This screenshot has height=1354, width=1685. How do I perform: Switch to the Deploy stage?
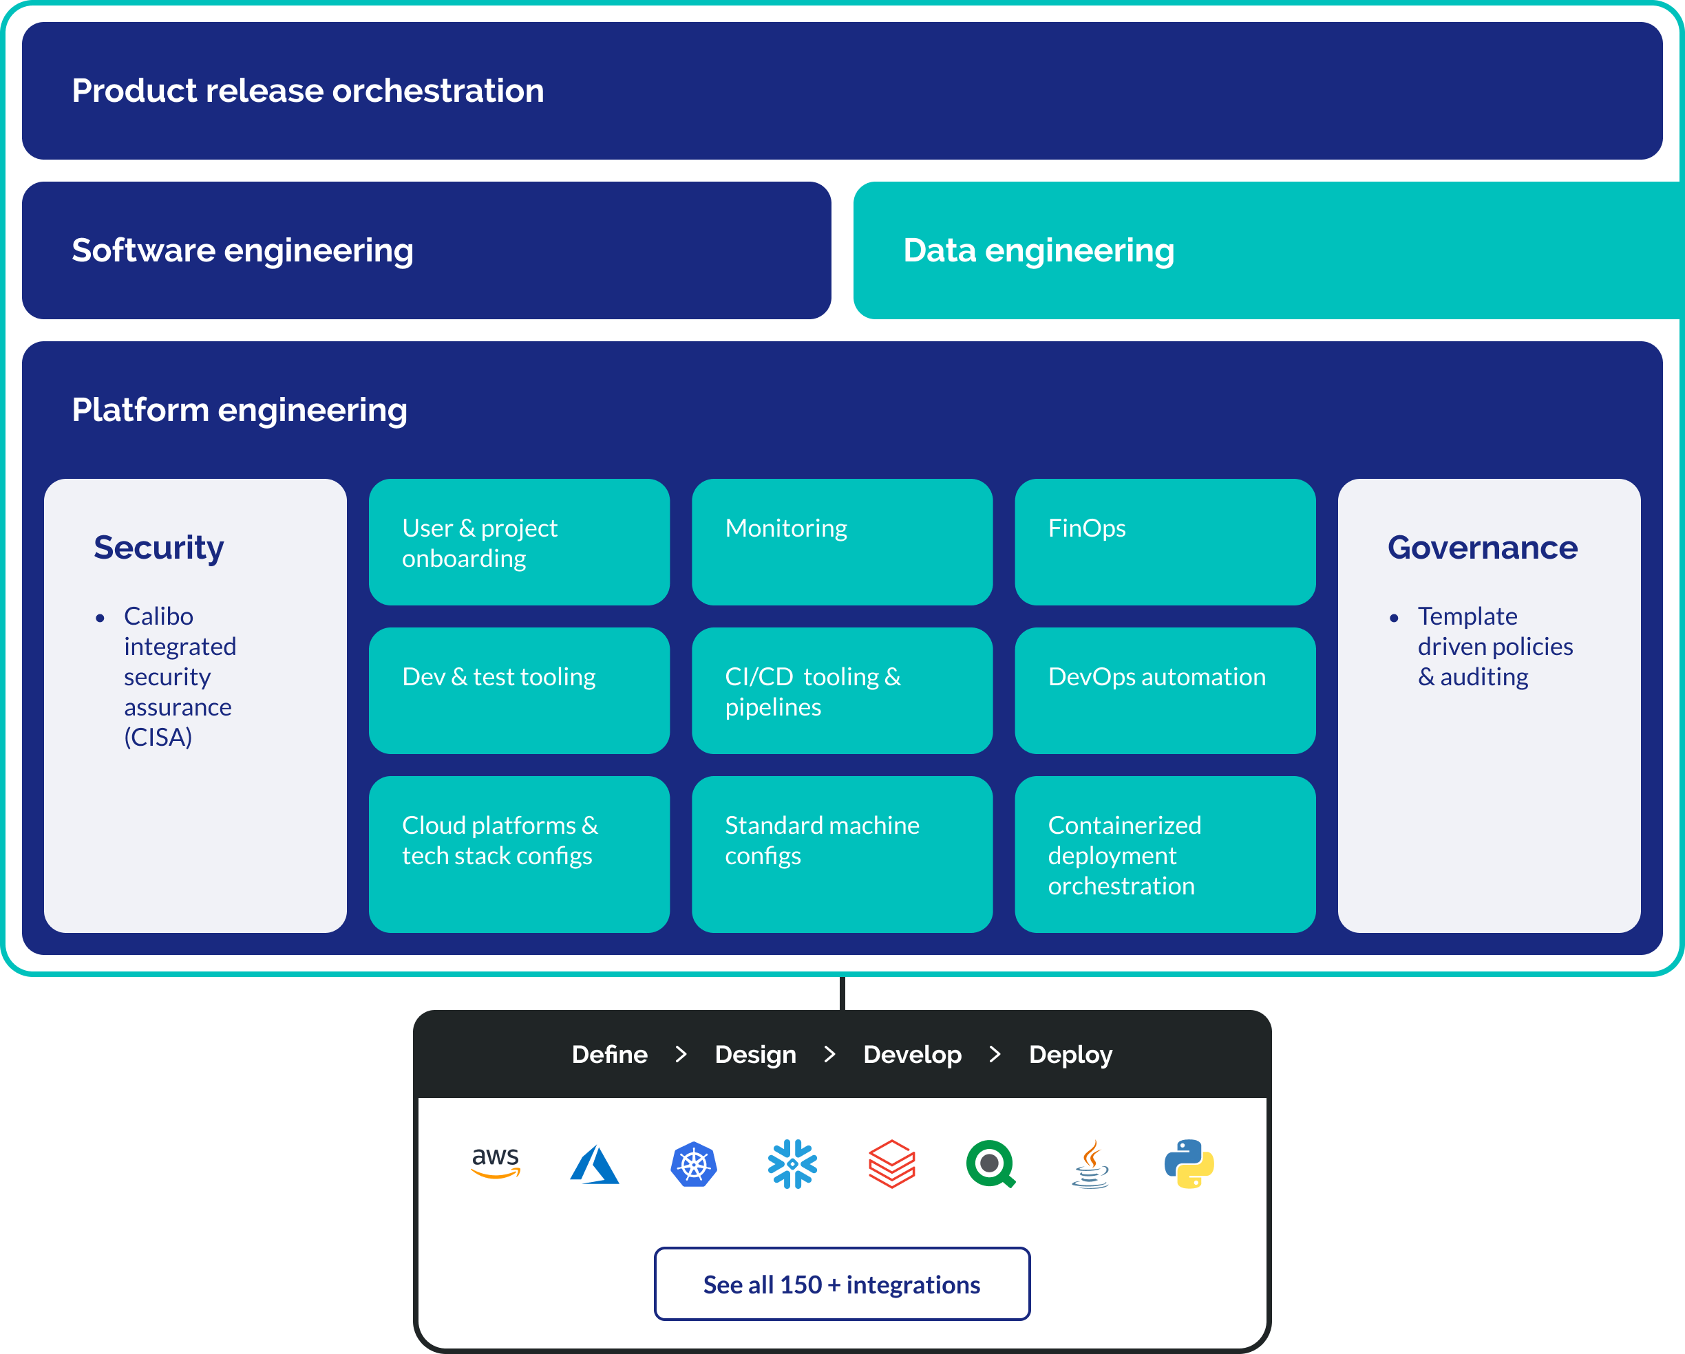click(x=1071, y=1054)
